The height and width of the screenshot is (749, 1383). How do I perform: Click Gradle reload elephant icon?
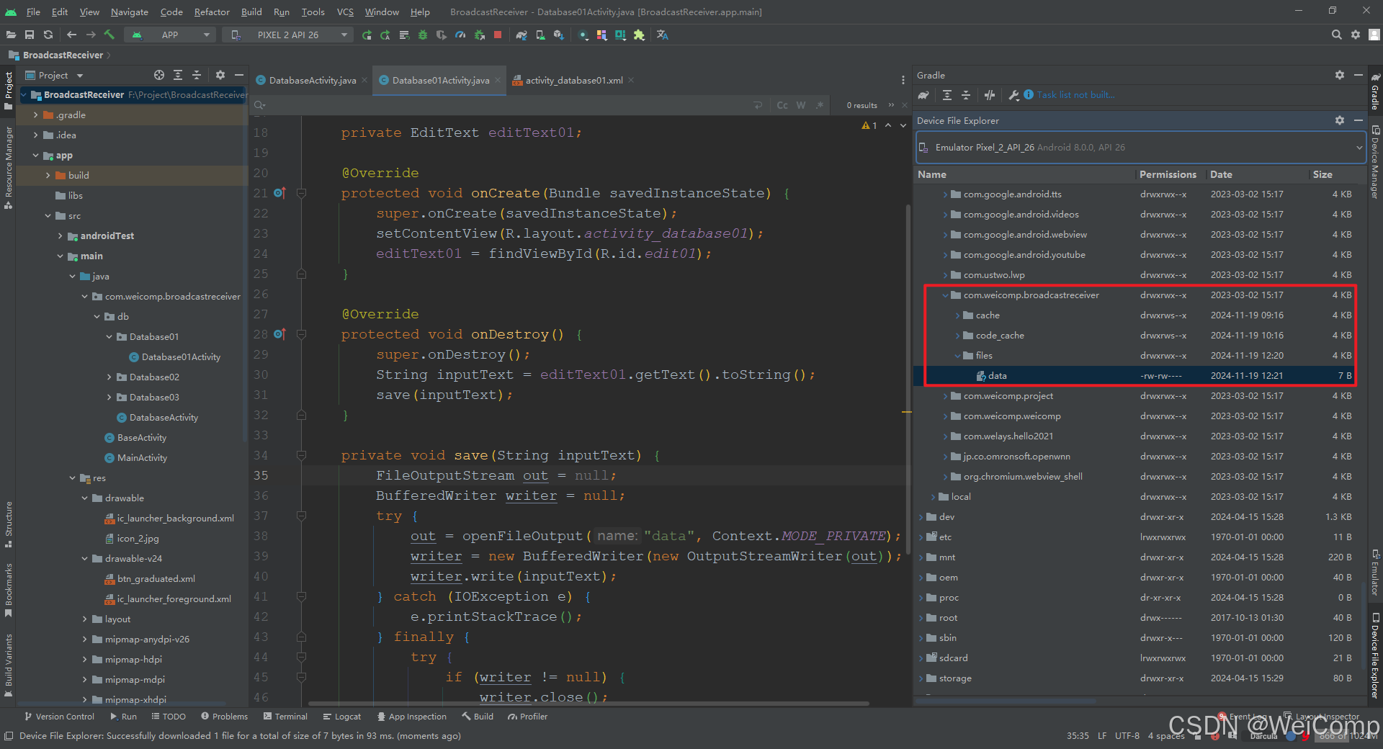click(923, 95)
